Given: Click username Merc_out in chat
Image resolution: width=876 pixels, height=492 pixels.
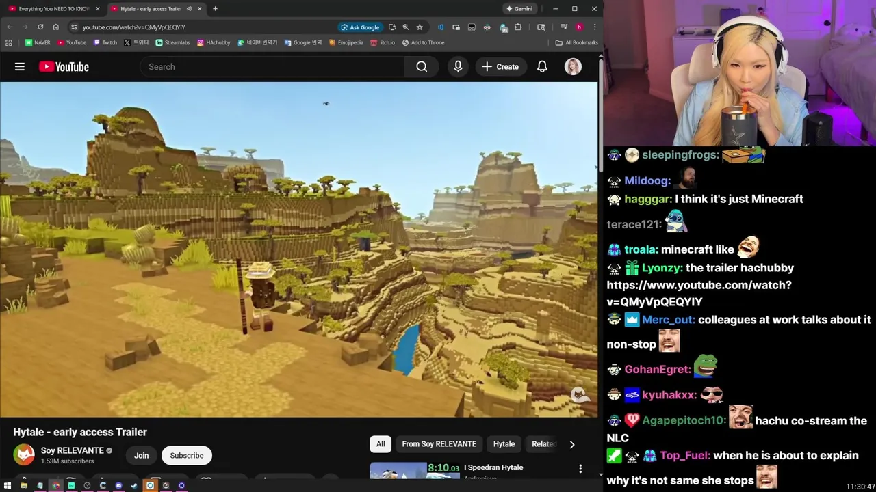Looking at the screenshot, I should (x=668, y=320).
